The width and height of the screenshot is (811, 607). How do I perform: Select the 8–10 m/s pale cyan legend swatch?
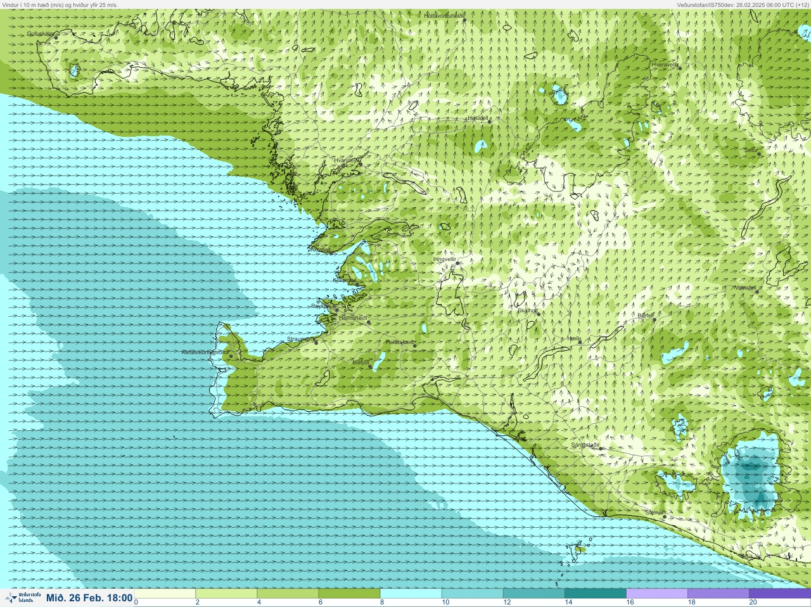(x=411, y=594)
